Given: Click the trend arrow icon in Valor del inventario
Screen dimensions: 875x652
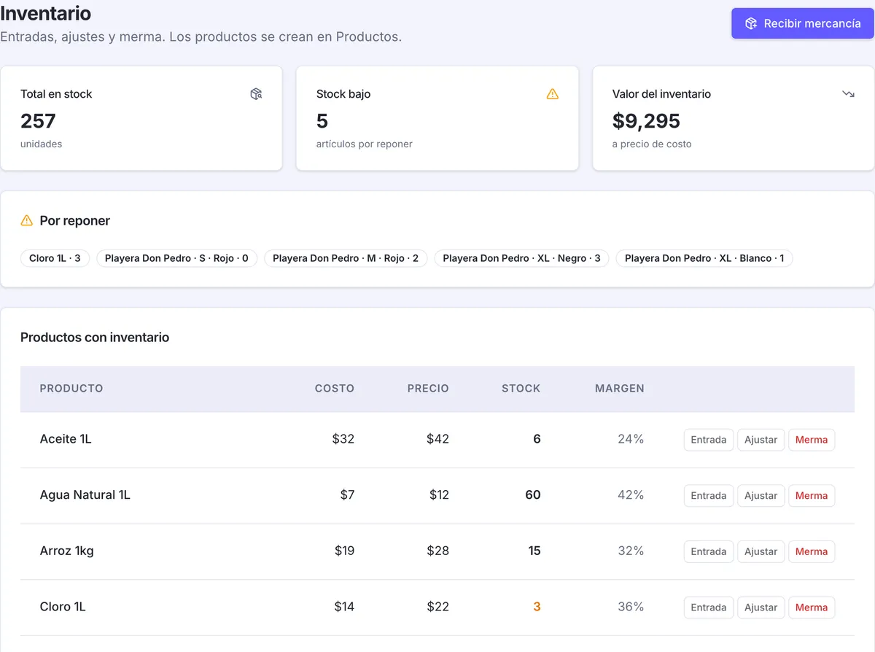Looking at the screenshot, I should 848,94.
